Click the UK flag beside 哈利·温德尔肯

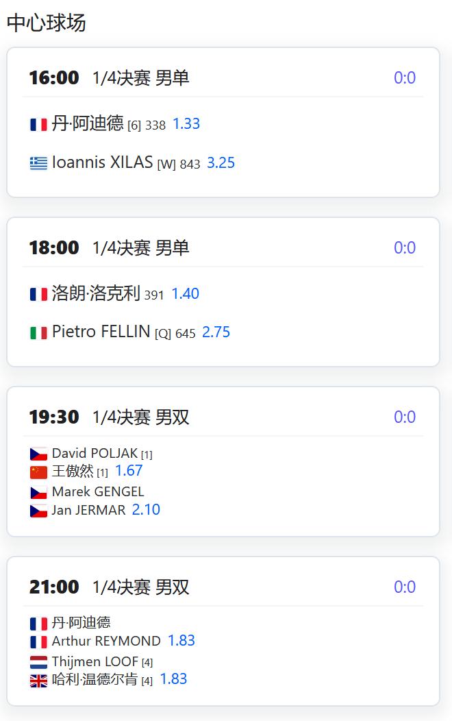tap(38, 680)
